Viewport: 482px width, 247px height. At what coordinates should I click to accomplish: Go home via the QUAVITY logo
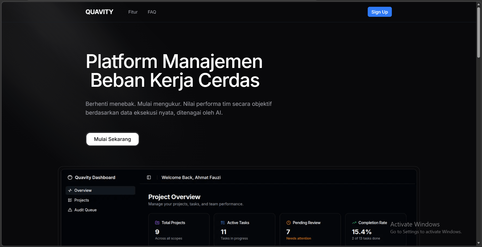99,12
